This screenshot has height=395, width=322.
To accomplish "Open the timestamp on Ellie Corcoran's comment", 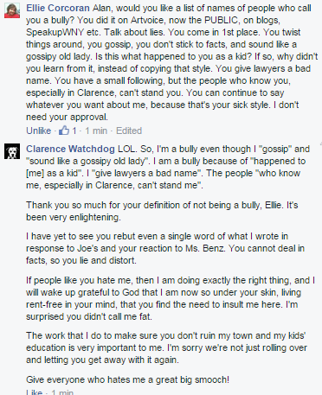I will pos(96,131).
